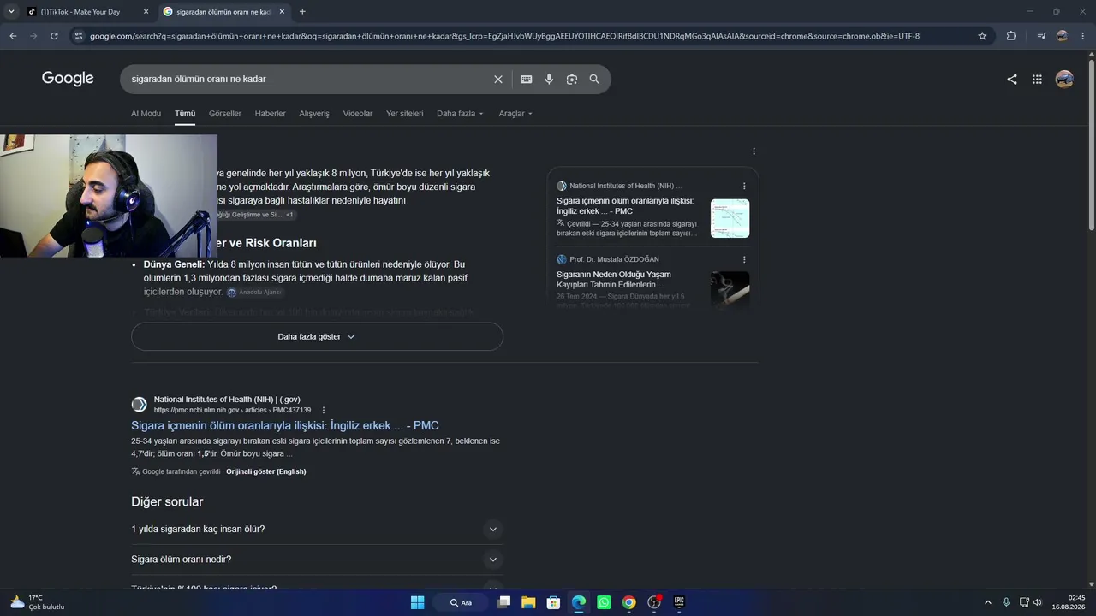This screenshot has width=1096, height=616.
Task: Open the NIH PMC result title link
Action: coord(285,425)
